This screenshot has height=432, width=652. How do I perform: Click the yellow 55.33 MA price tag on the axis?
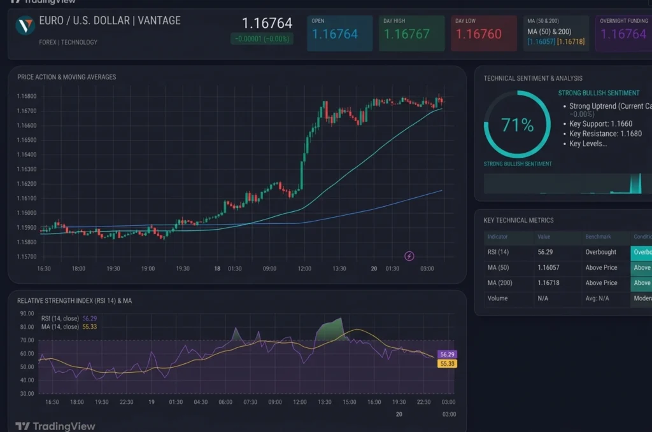[x=447, y=364]
